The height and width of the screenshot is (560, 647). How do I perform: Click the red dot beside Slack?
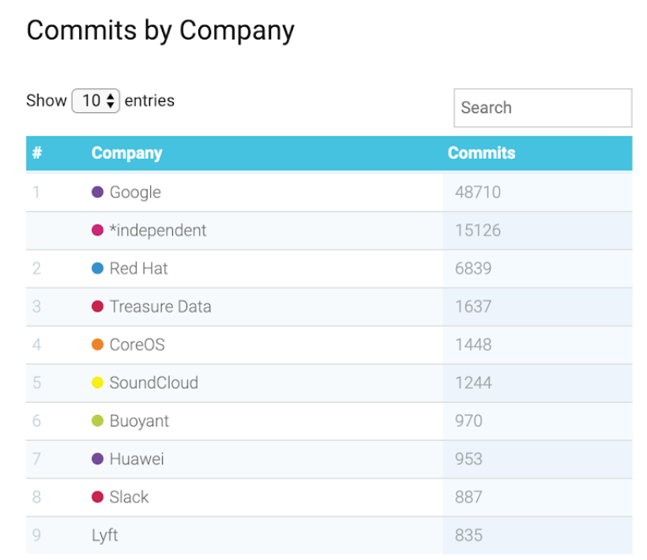pyautogui.click(x=98, y=497)
